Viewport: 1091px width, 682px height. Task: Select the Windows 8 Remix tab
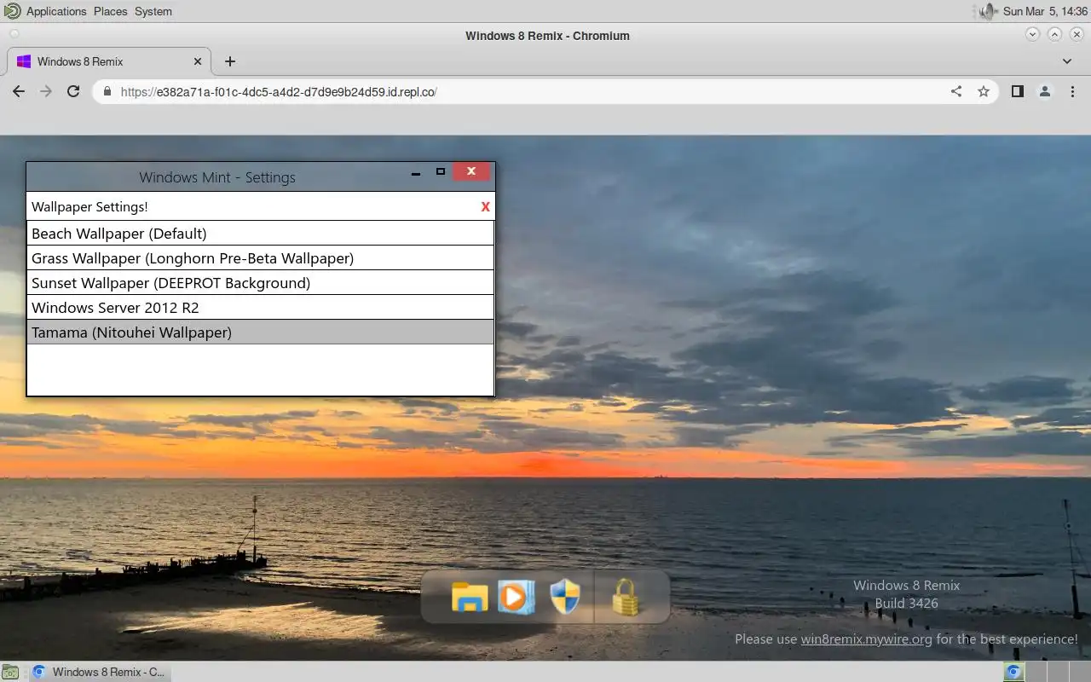pyautogui.click(x=109, y=61)
